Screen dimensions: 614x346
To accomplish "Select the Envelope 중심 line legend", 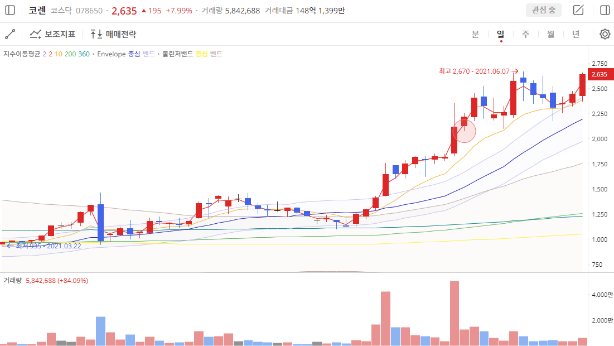I will (134, 54).
